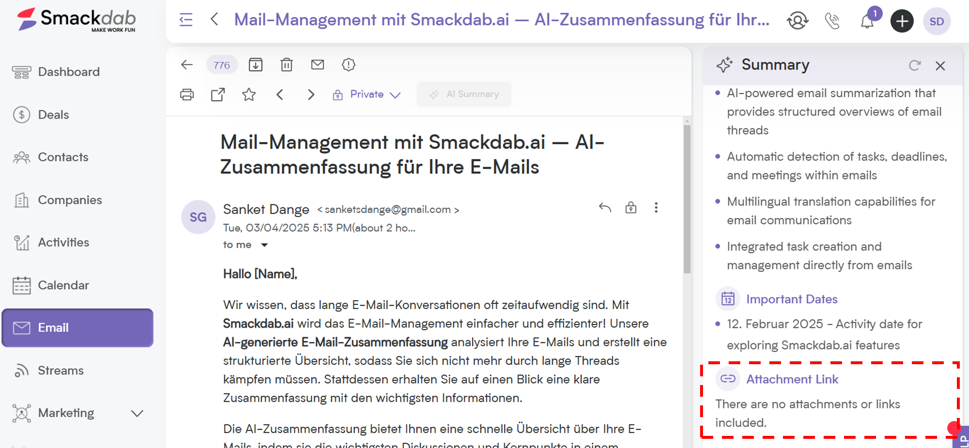Expand the 'to me' recipient details
Screen dimensions: 969x448
click(265, 245)
